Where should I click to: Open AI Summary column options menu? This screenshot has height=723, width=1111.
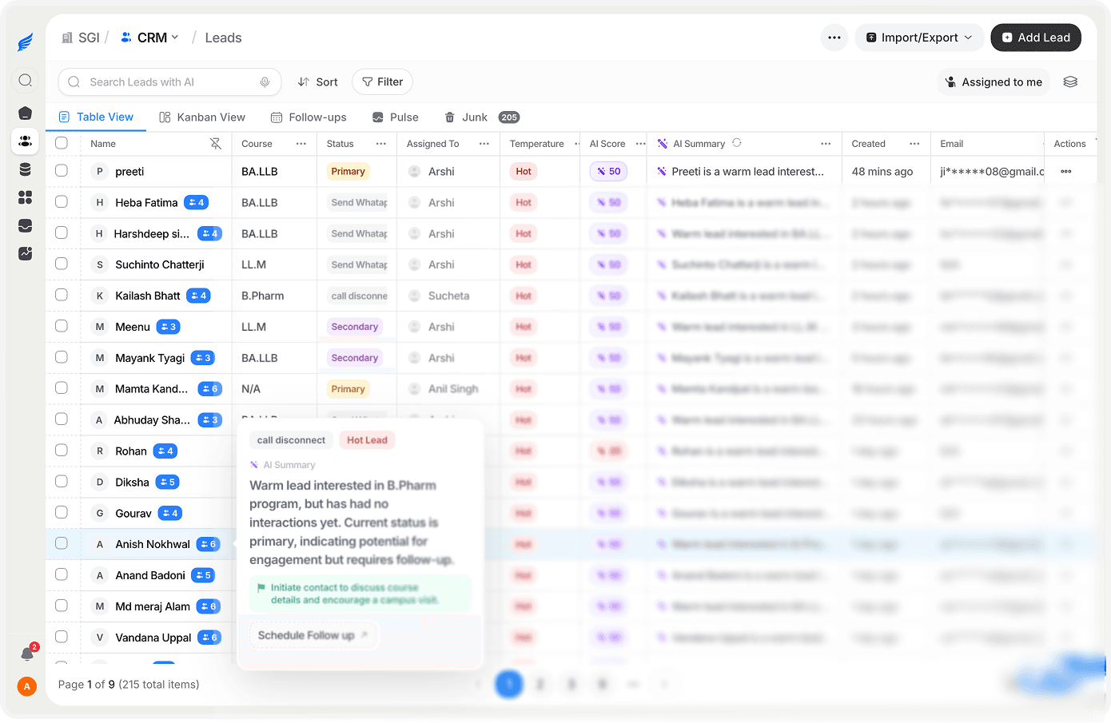click(826, 144)
